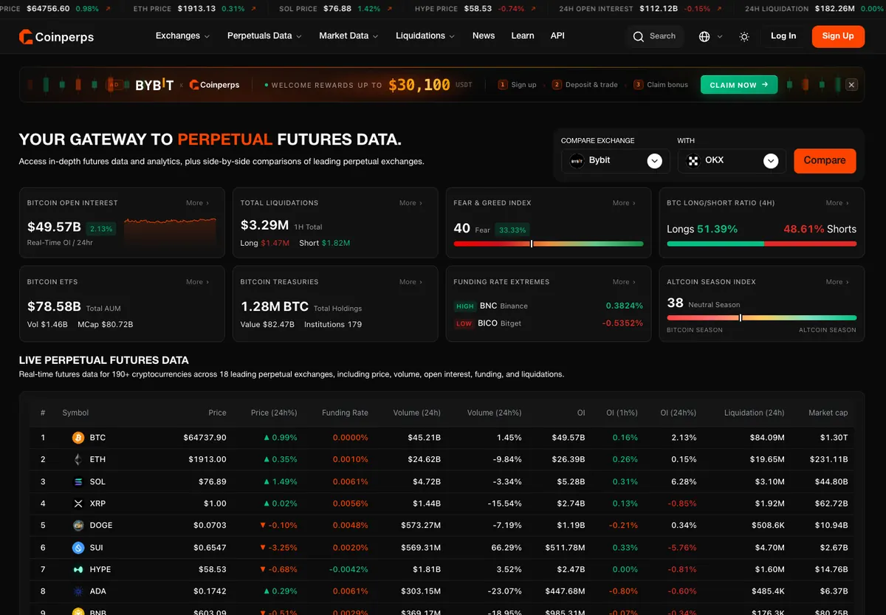Sort by Liquidation (24h) column header
The image size is (886, 615).
pos(755,413)
